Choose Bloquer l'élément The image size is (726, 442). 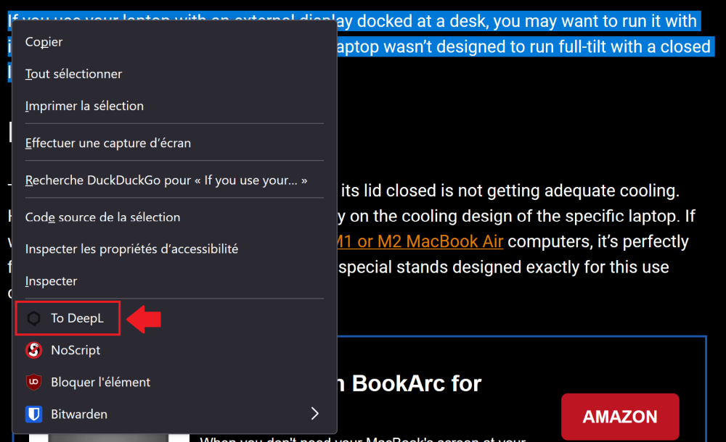click(x=174, y=383)
